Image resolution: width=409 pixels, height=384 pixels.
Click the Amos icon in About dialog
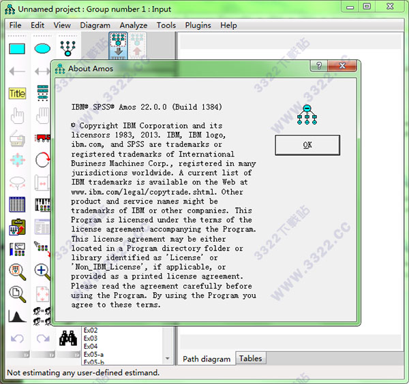point(307,115)
